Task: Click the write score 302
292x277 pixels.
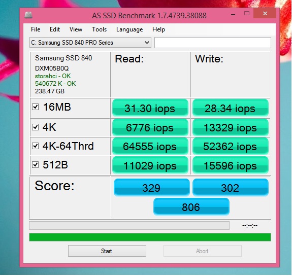Action: point(231,187)
